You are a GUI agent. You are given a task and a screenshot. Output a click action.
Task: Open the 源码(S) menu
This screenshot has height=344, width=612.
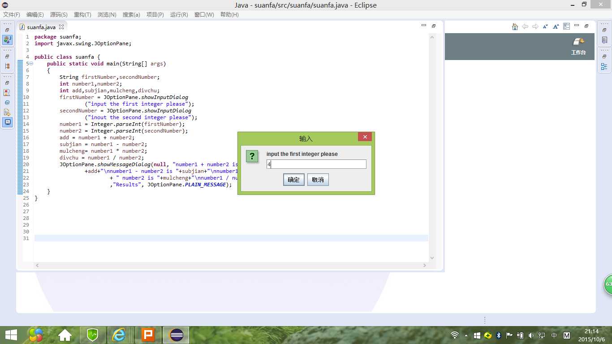[x=59, y=14]
